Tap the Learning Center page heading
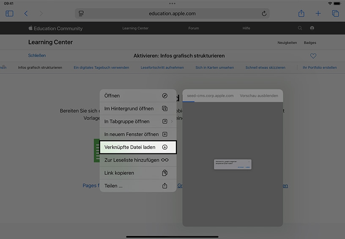Viewport: 345px width, 239px height. 50,42
